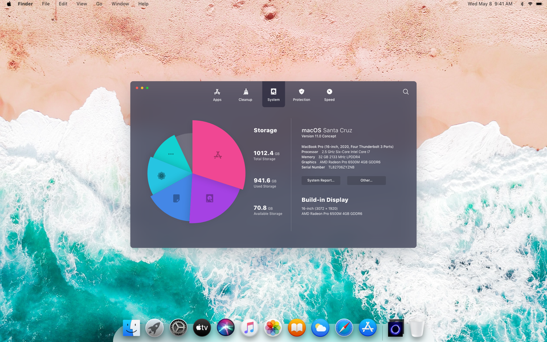The image size is (547, 342).
Task: Click the search magnifier icon in window
Action: [x=406, y=92]
